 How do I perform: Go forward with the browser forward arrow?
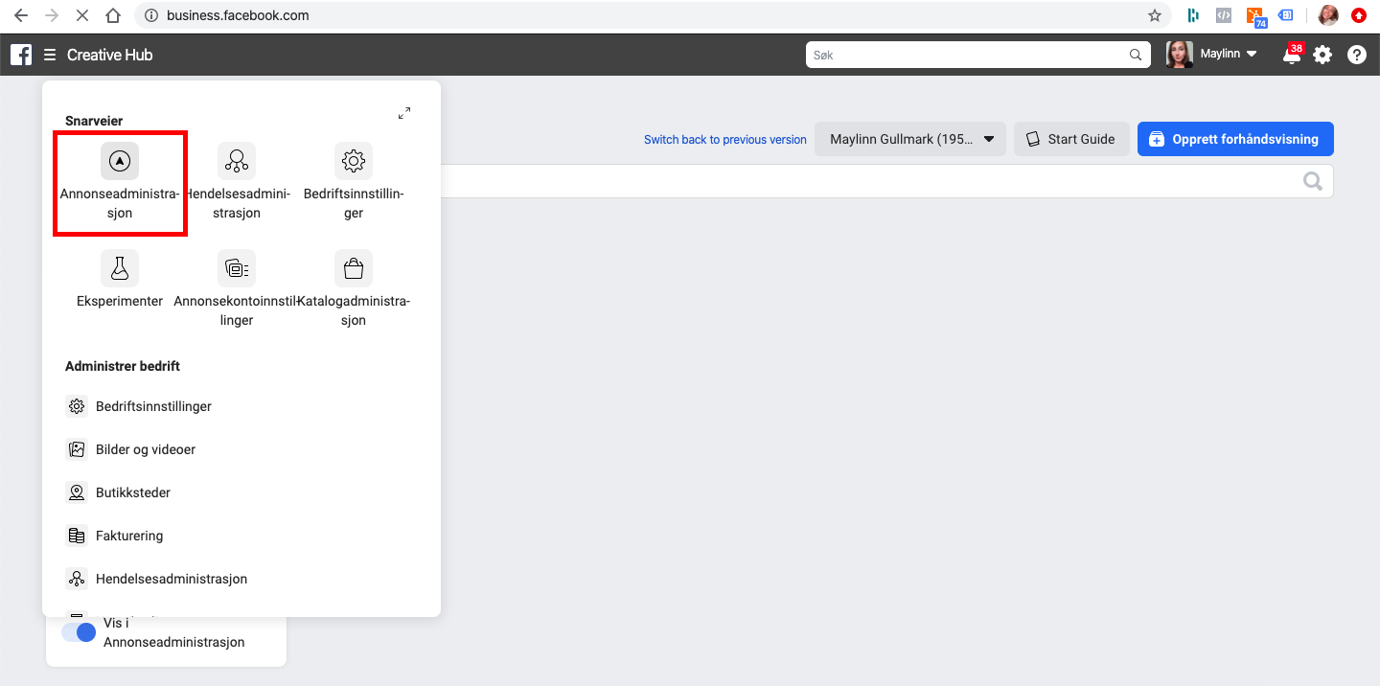[x=52, y=15]
